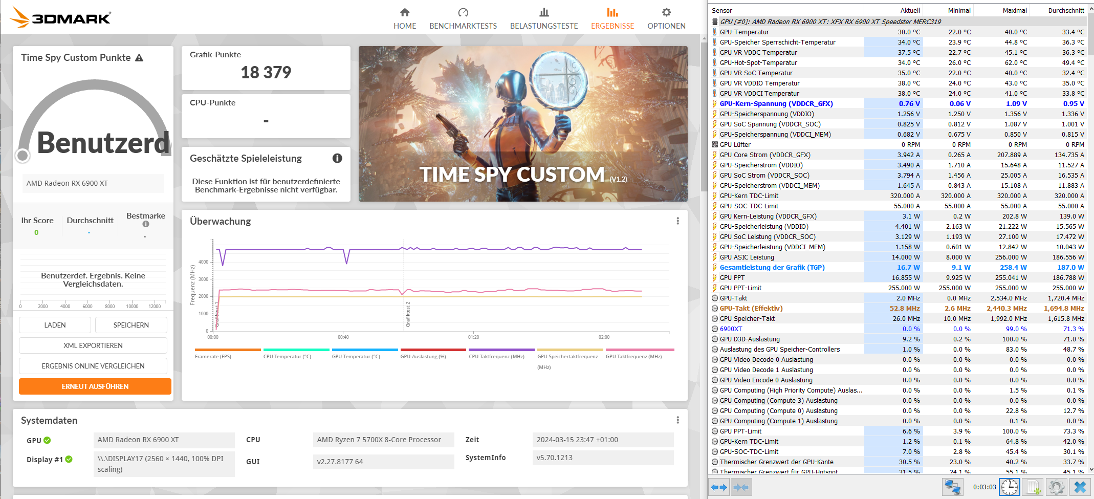Click the AMD Radeon RX 6900 XT field under score gauge
Screen dimensions: 1094x499
point(93,183)
